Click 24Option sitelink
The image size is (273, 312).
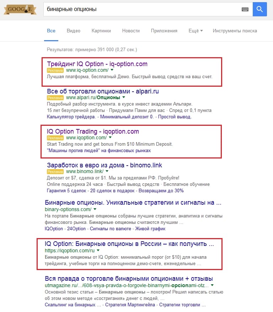click(x=76, y=229)
